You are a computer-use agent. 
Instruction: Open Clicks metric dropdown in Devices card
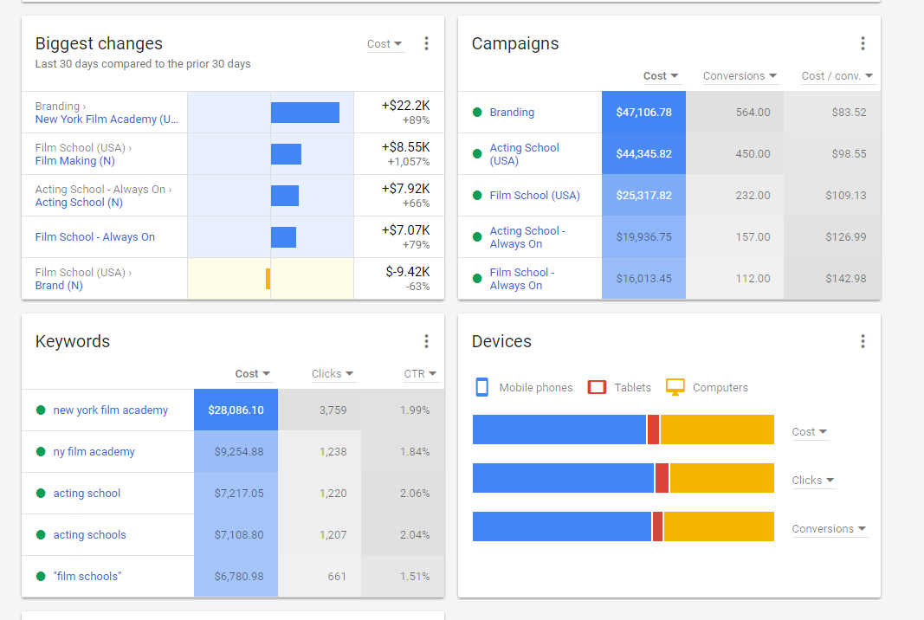tap(813, 481)
